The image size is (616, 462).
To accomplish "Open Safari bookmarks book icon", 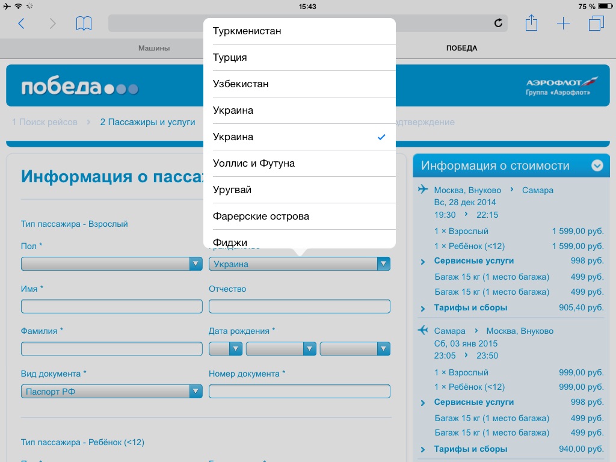I will pyautogui.click(x=84, y=23).
